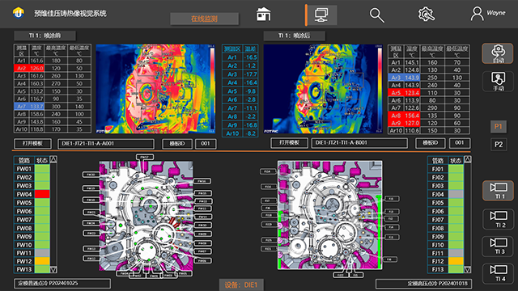Click device label DIE1
Viewport: 518px width, 291px height.
[x=240, y=285]
